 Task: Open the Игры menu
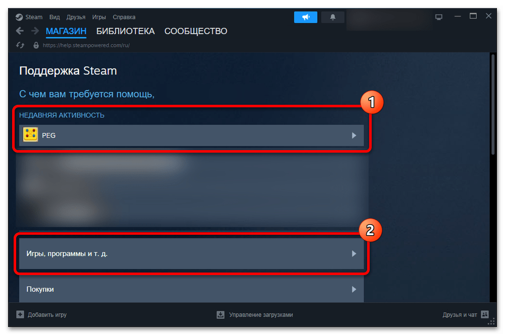99,17
